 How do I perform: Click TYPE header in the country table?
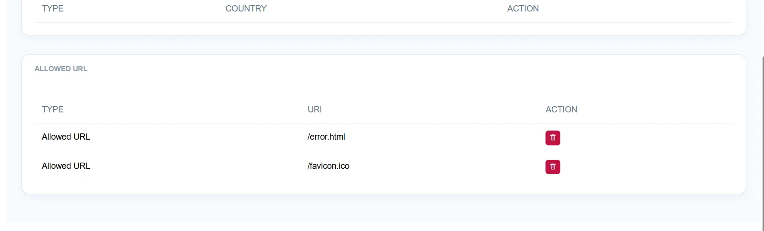pyautogui.click(x=53, y=9)
